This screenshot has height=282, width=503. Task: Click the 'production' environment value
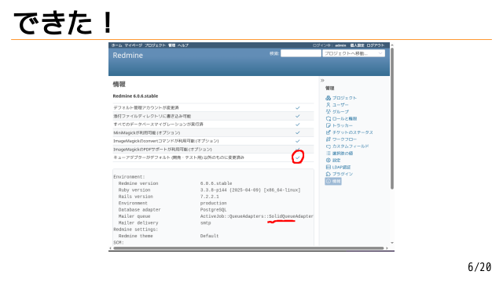coord(213,204)
